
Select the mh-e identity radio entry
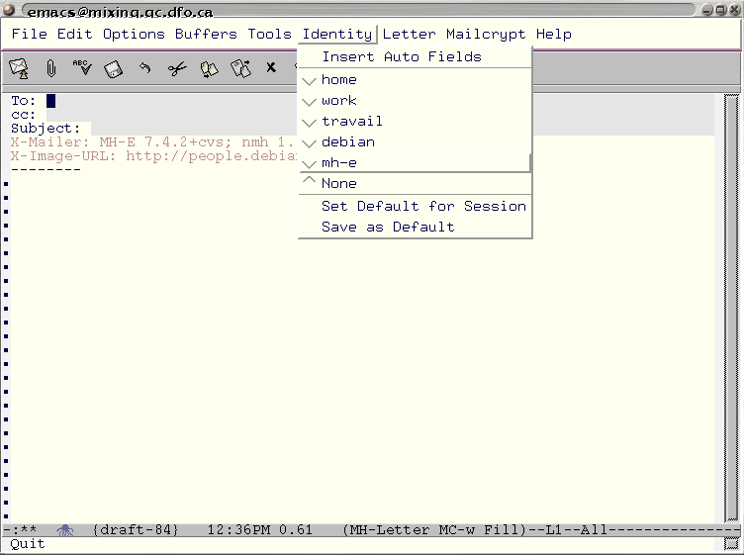point(415,162)
